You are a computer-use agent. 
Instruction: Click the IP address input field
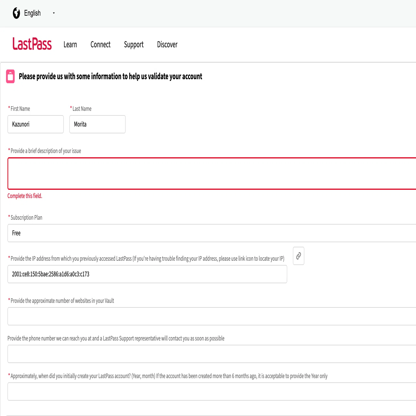(x=147, y=274)
